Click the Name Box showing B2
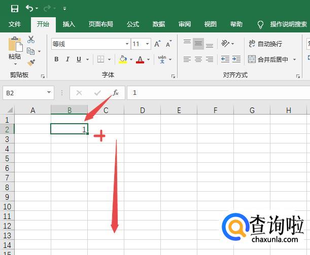The image size is (310, 255). [x=24, y=93]
